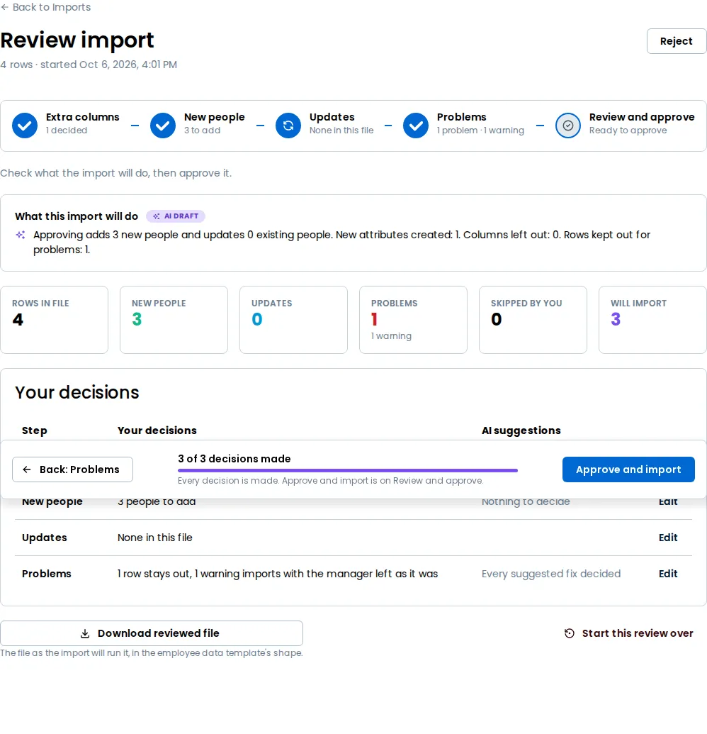Click the 'Every suggested fix decided' text
This screenshot has width=707, height=734.
(x=551, y=574)
